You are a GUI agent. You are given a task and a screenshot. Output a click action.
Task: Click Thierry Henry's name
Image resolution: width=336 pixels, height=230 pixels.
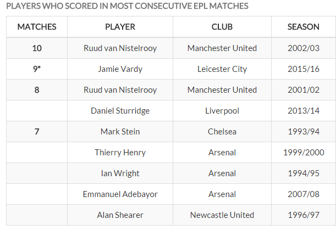(120, 153)
